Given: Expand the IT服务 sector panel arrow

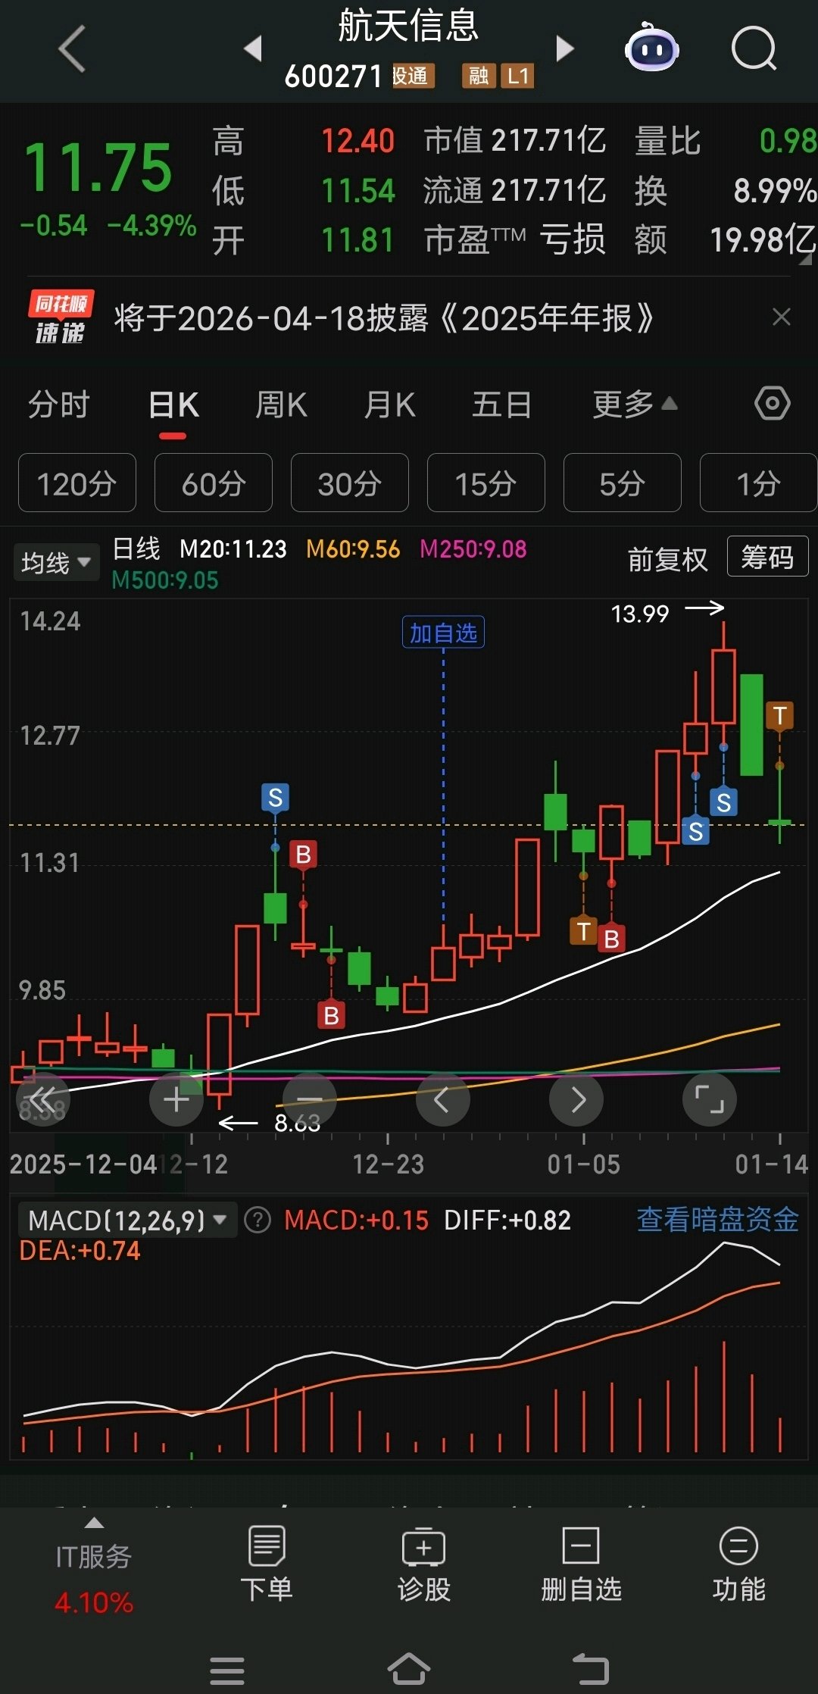Looking at the screenshot, I should pyautogui.click(x=94, y=1523).
